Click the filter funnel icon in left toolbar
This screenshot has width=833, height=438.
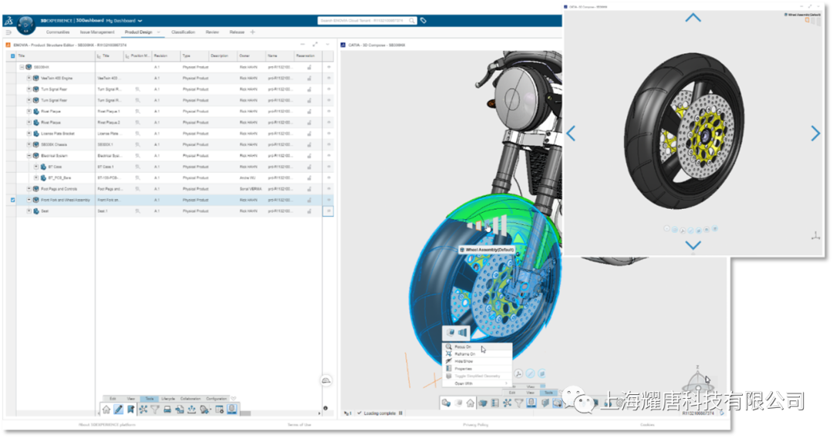point(154,409)
